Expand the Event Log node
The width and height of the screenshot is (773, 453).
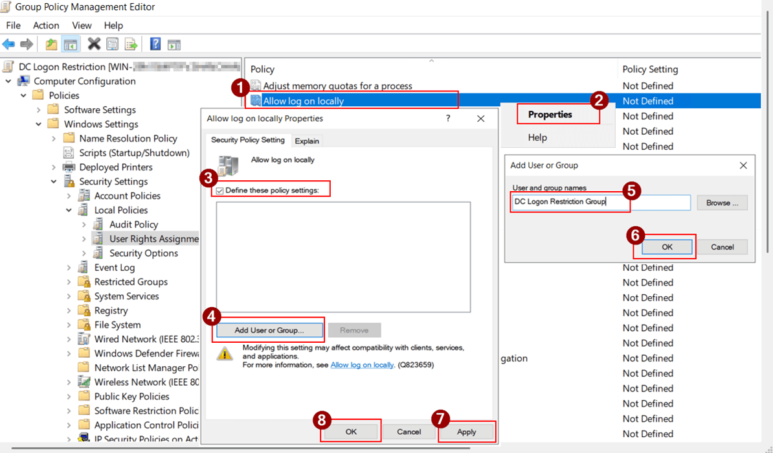click(69, 268)
